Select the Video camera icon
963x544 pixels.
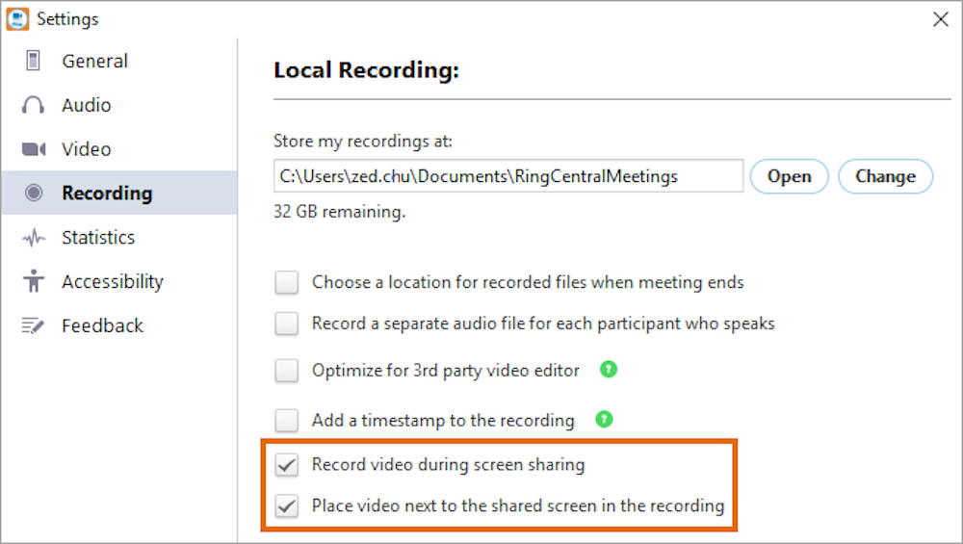[34, 149]
